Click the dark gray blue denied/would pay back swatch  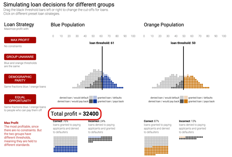(91, 101)
